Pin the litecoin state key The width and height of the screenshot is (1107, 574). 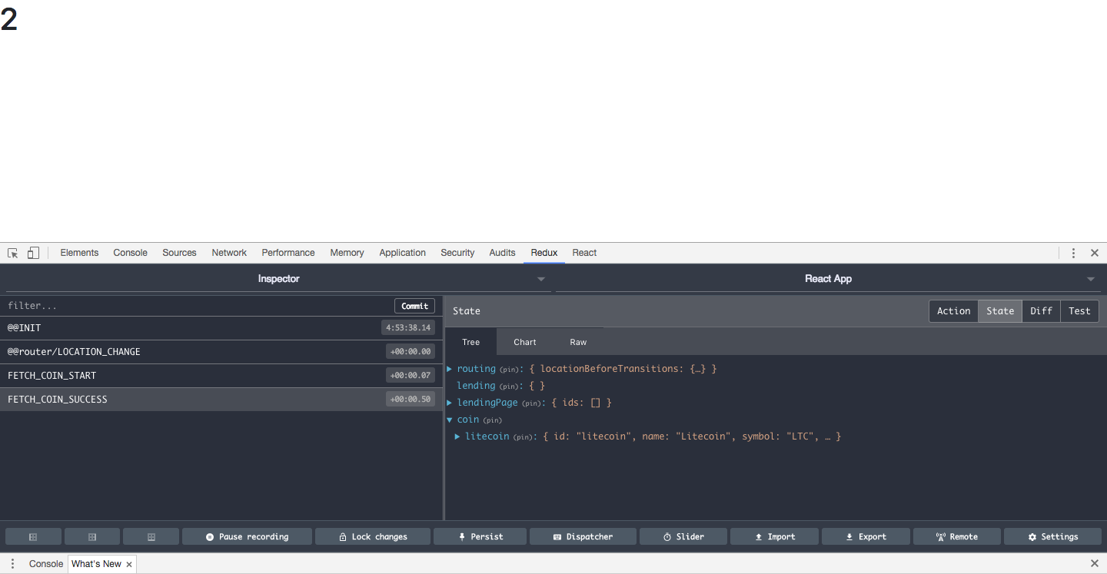524,437
